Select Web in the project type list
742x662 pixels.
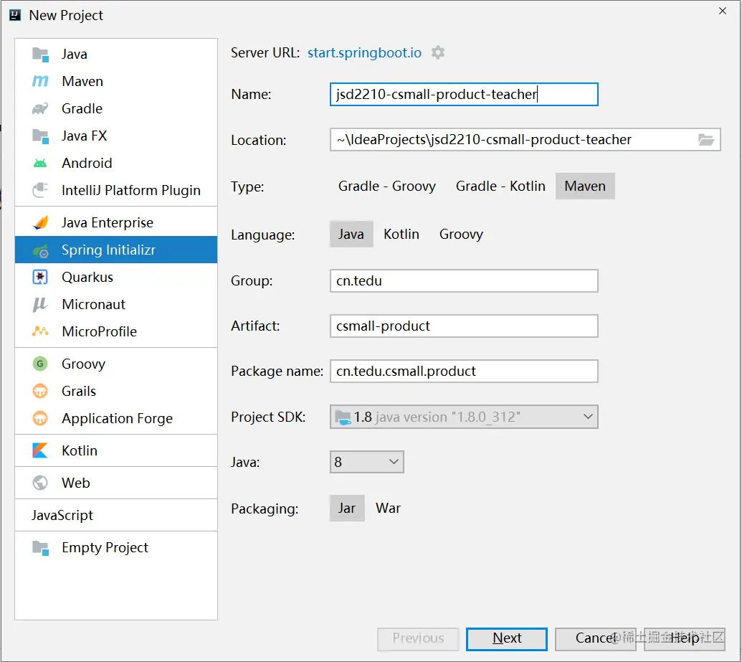(116, 483)
